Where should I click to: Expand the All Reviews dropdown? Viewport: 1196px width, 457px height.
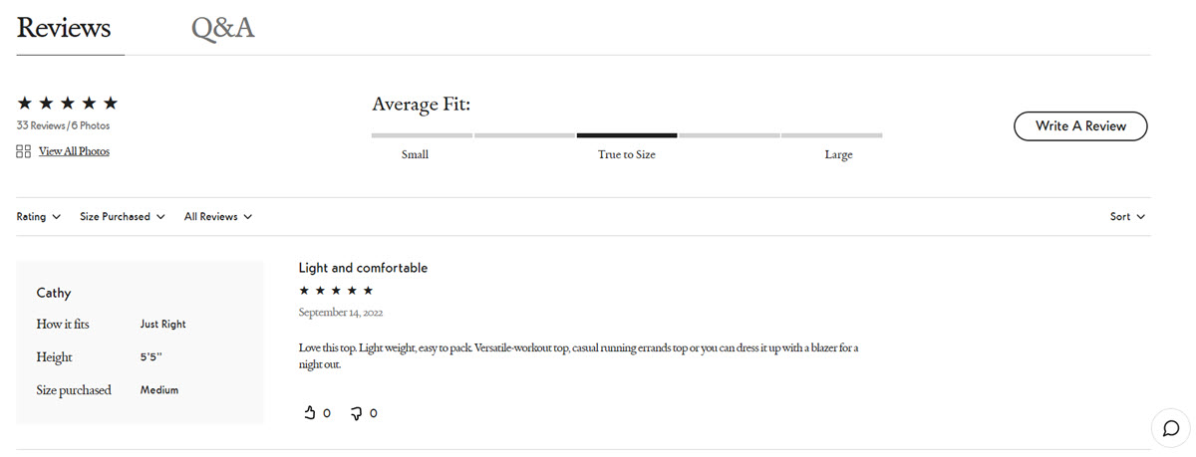pyautogui.click(x=217, y=216)
